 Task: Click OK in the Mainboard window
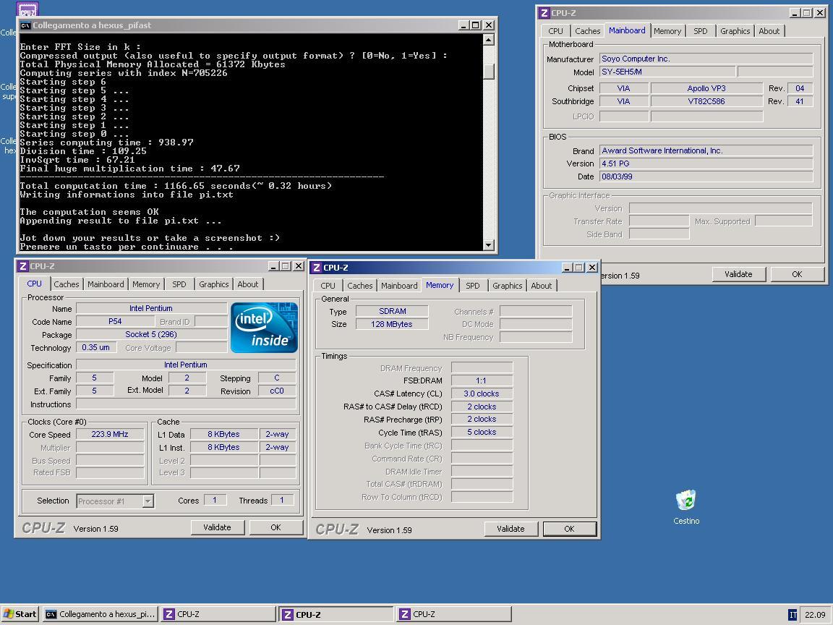click(797, 274)
